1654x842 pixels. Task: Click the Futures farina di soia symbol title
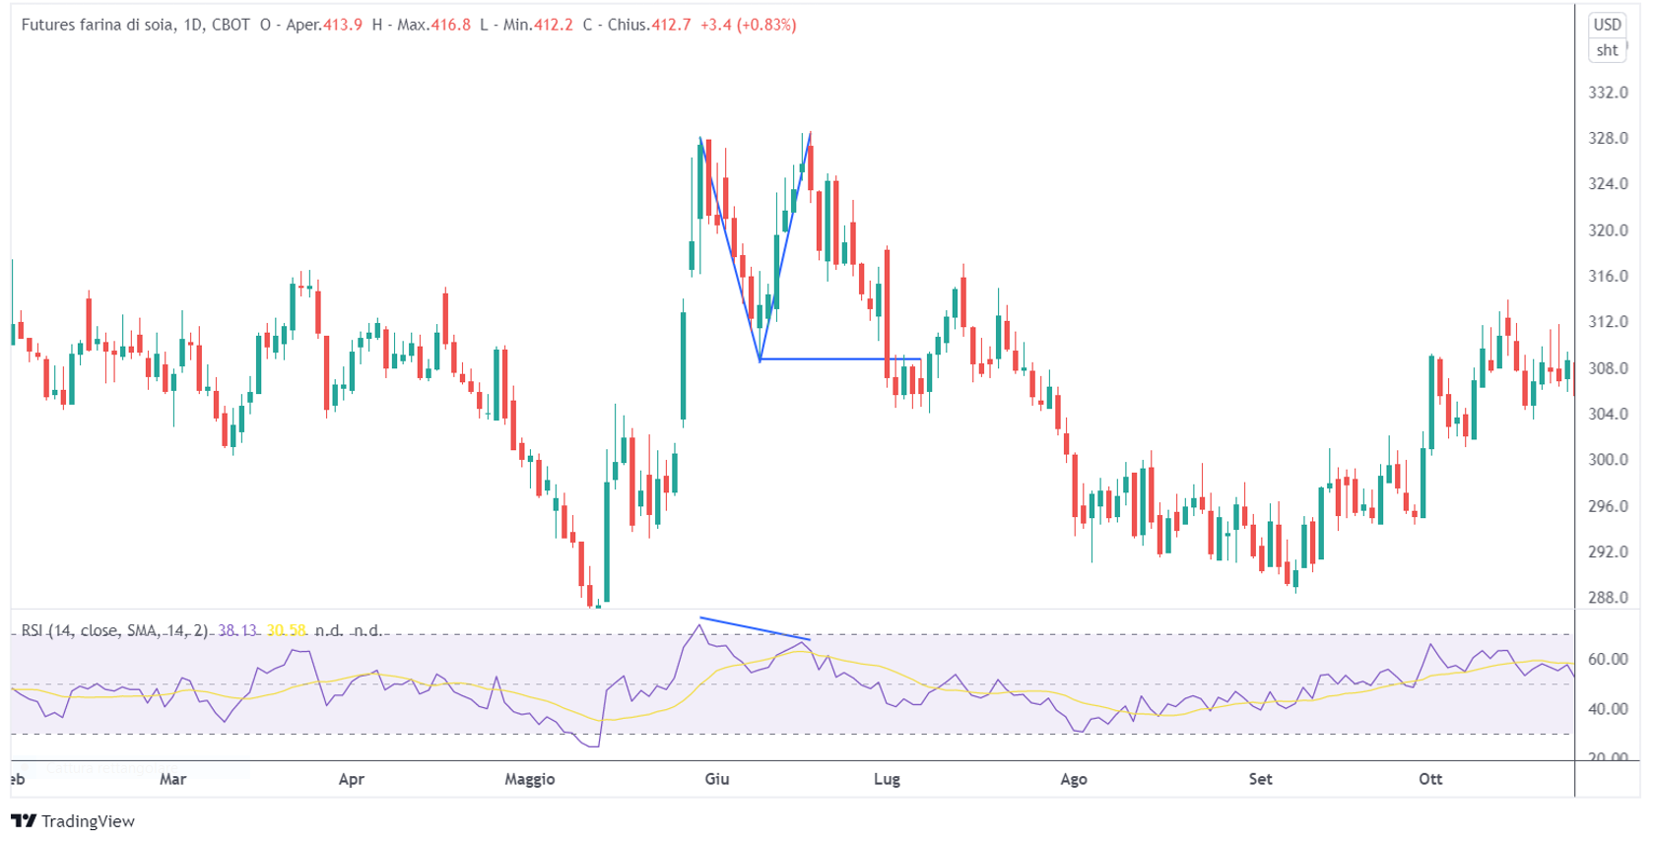coord(99,25)
